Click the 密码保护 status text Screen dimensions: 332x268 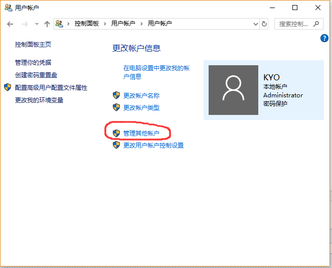(x=275, y=103)
